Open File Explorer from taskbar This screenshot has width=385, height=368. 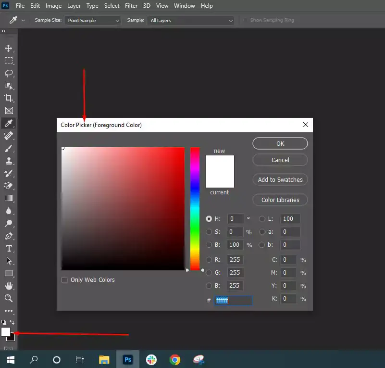coord(104,360)
